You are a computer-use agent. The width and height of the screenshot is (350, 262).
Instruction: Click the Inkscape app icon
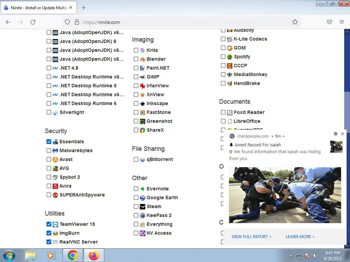(x=143, y=103)
